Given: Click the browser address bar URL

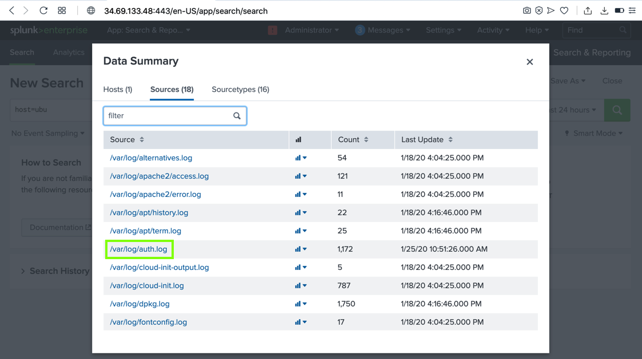Looking at the screenshot, I should 186,11.
